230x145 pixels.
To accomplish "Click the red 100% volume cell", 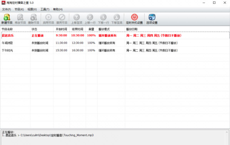I will [92, 35].
